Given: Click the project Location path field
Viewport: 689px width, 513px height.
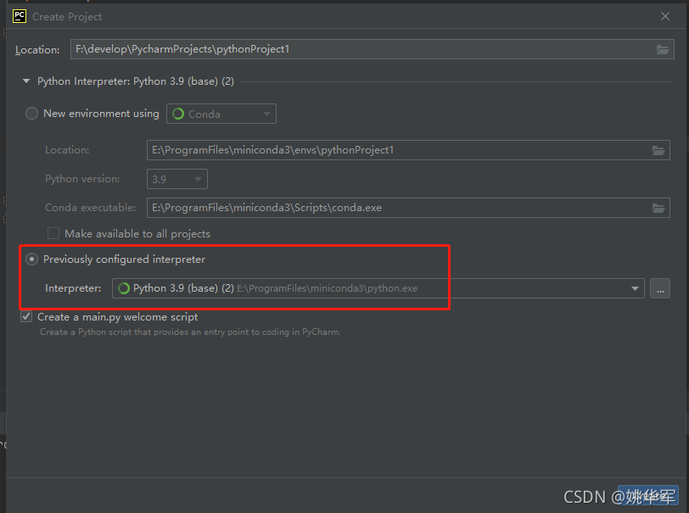Looking at the screenshot, I should pyautogui.click(x=373, y=49).
